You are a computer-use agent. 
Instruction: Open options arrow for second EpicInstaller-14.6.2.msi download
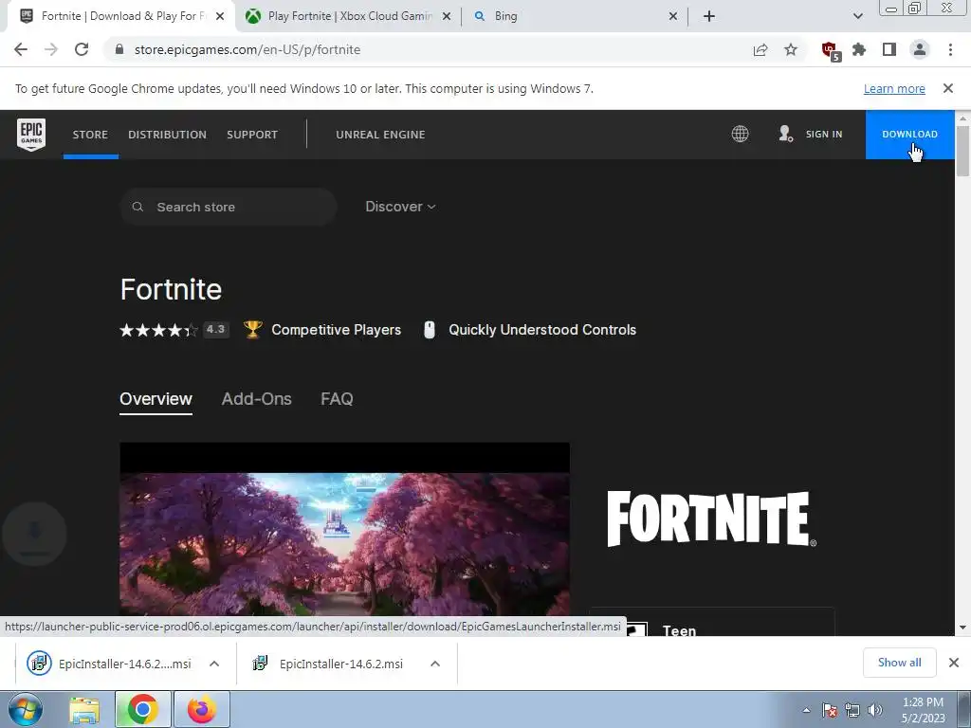435,664
